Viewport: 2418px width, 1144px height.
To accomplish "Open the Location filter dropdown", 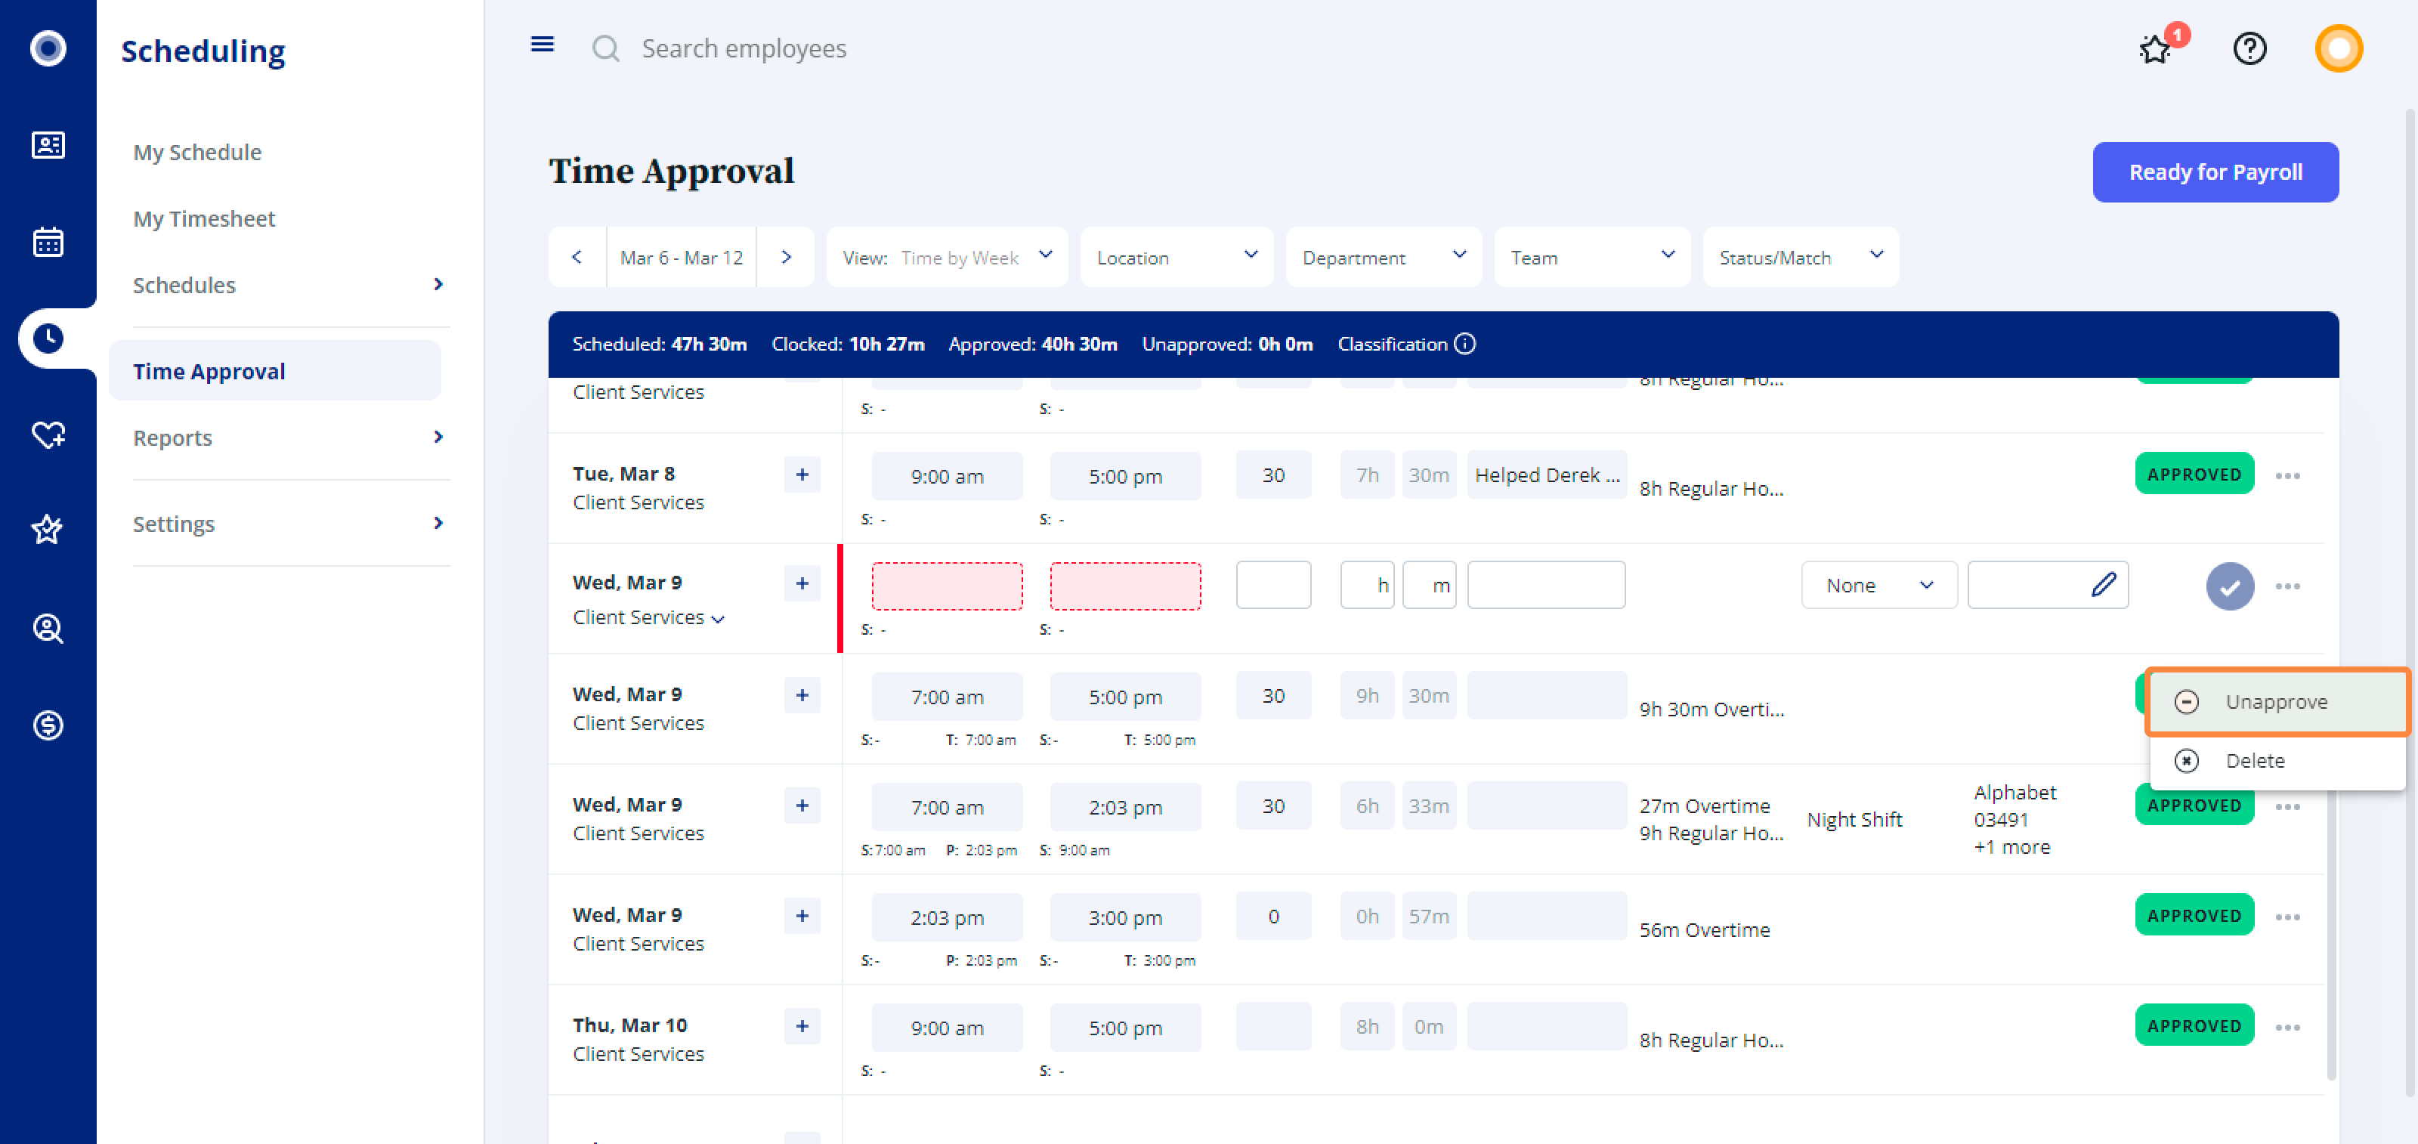I will pos(1177,257).
